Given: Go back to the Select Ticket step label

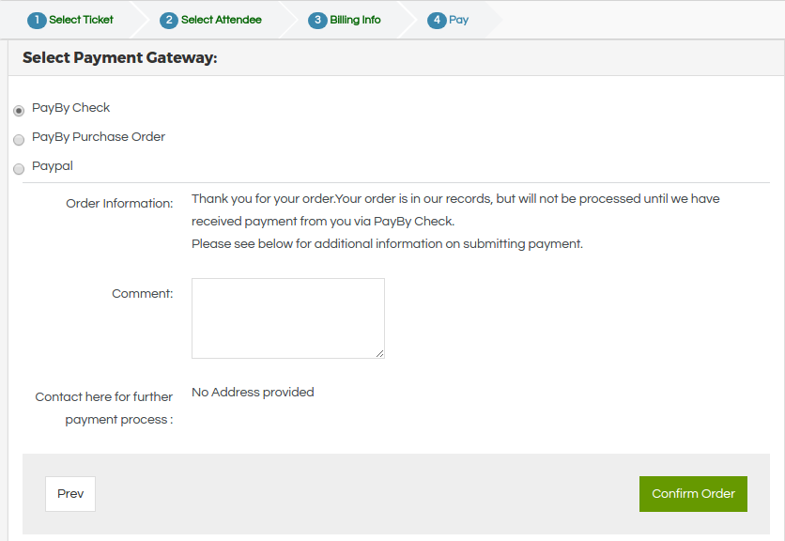Looking at the screenshot, I should 82,20.
